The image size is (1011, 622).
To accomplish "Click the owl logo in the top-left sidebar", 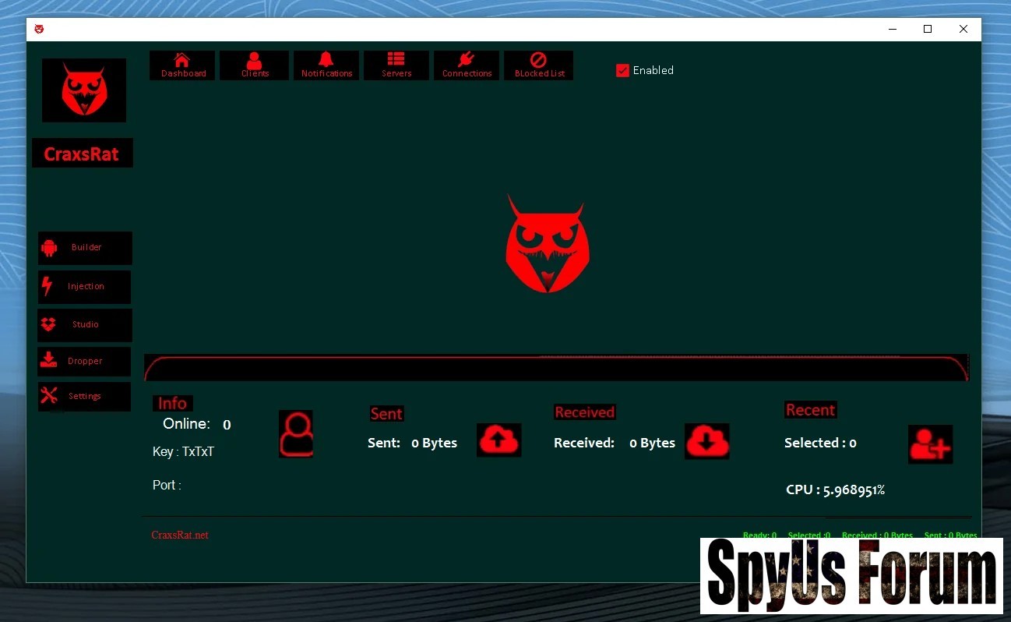I will point(84,90).
